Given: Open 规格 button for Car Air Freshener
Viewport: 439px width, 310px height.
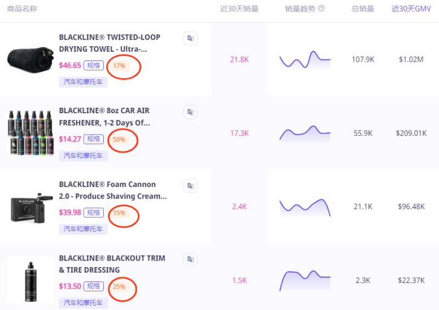Looking at the screenshot, I should 93,139.
